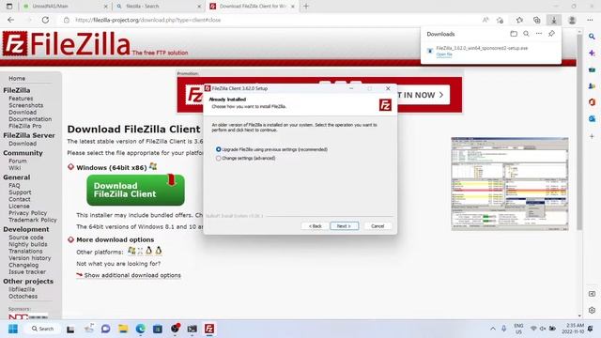
Task: Open a new browser tab
Action: tap(306, 7)
